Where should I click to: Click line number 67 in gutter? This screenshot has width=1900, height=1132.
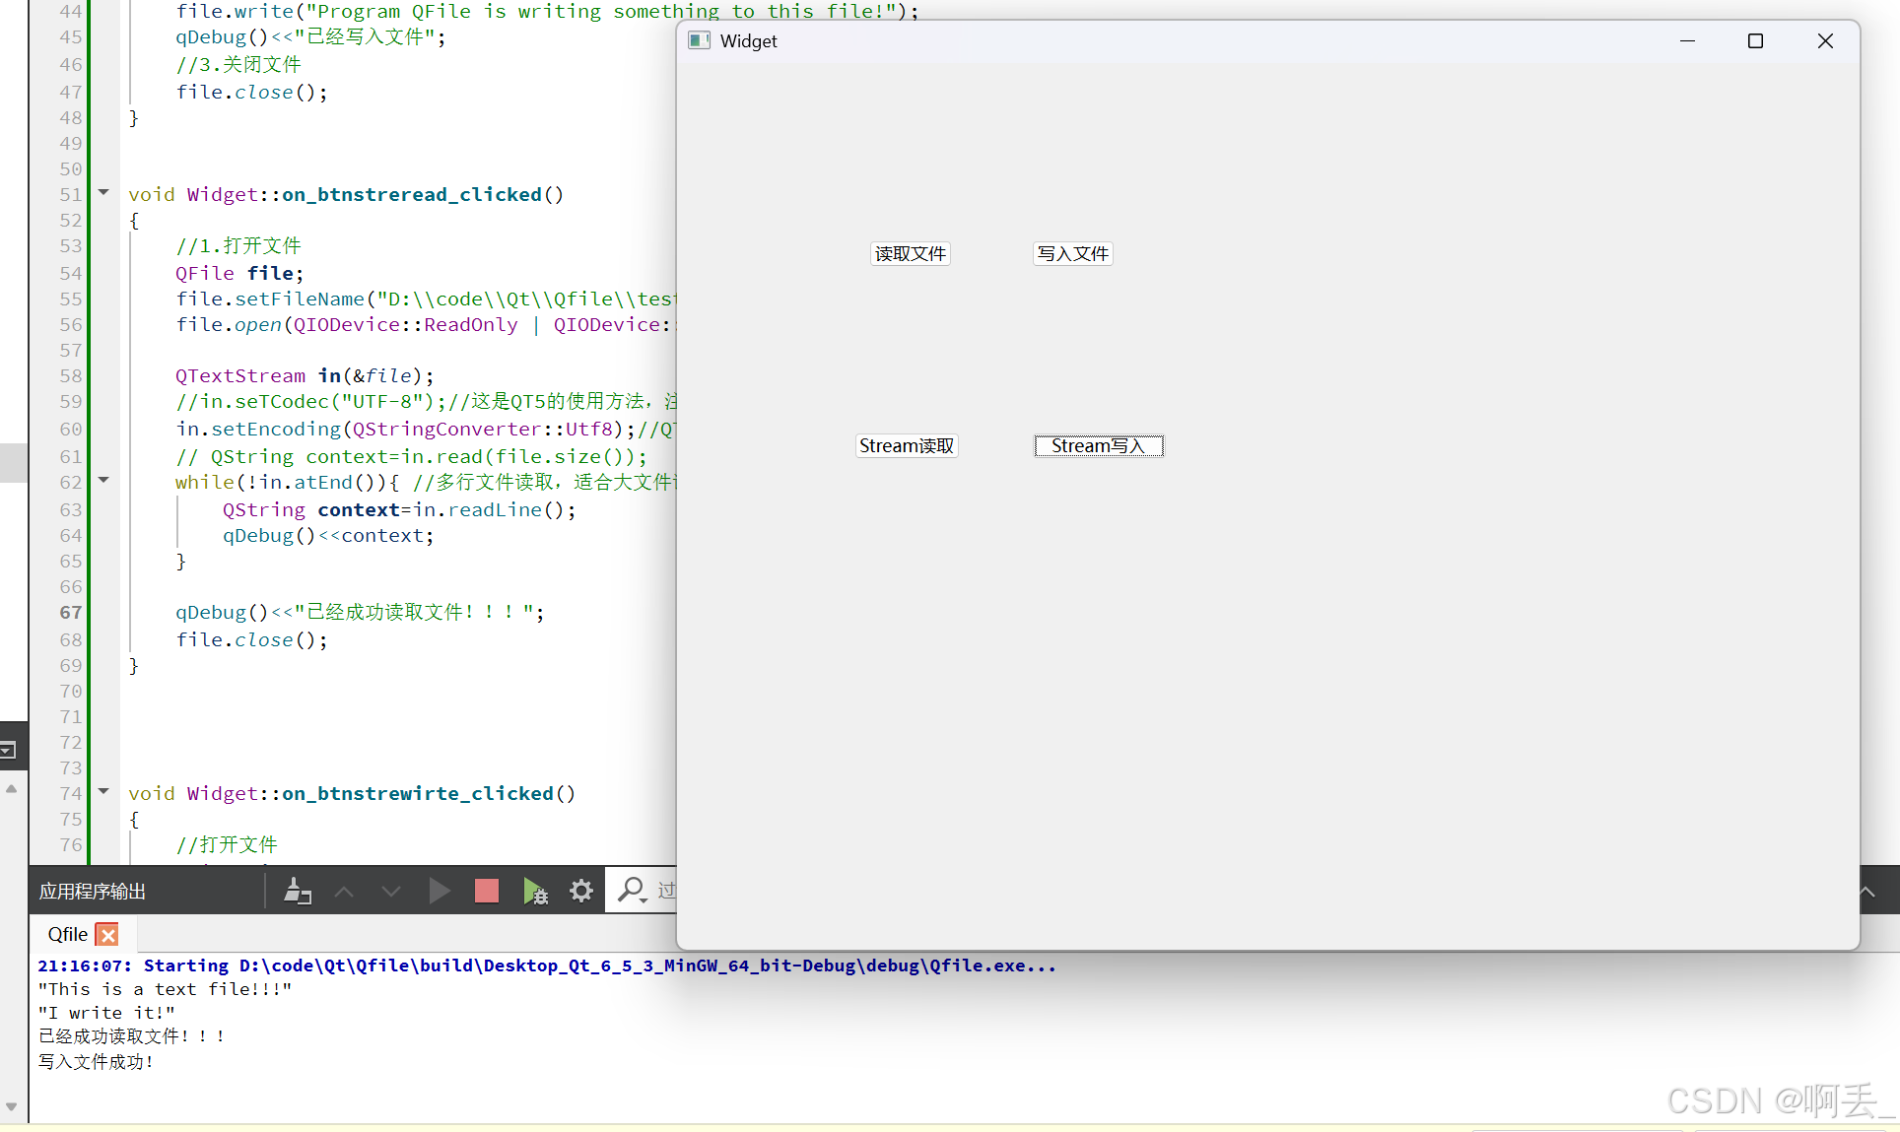click(70, 612)
